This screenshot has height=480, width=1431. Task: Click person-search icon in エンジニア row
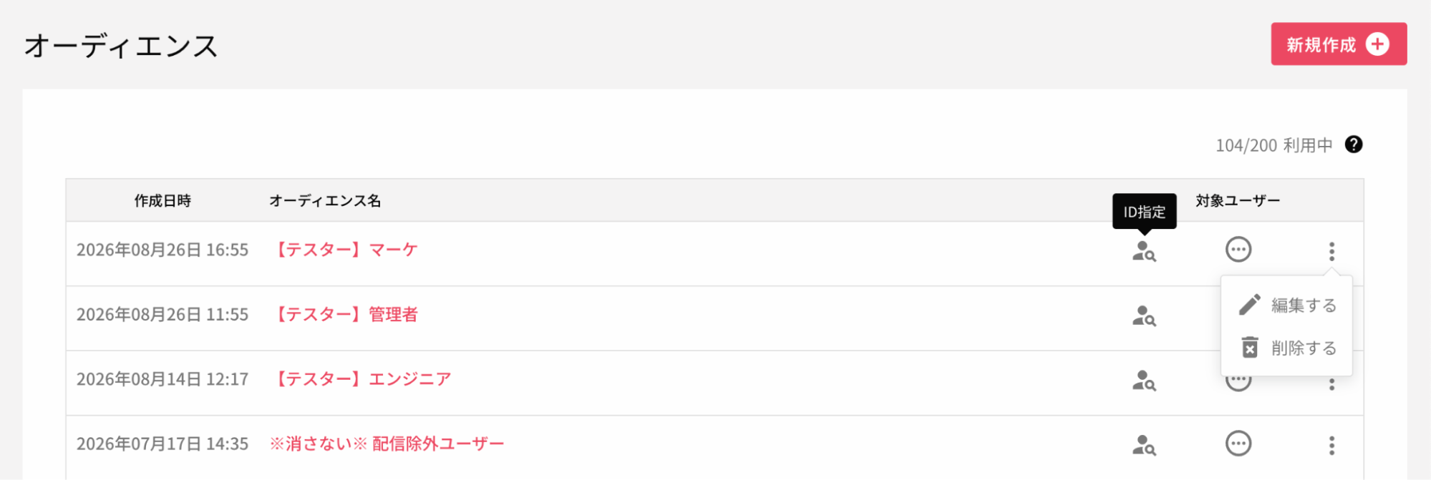[x=1144, y=380]
